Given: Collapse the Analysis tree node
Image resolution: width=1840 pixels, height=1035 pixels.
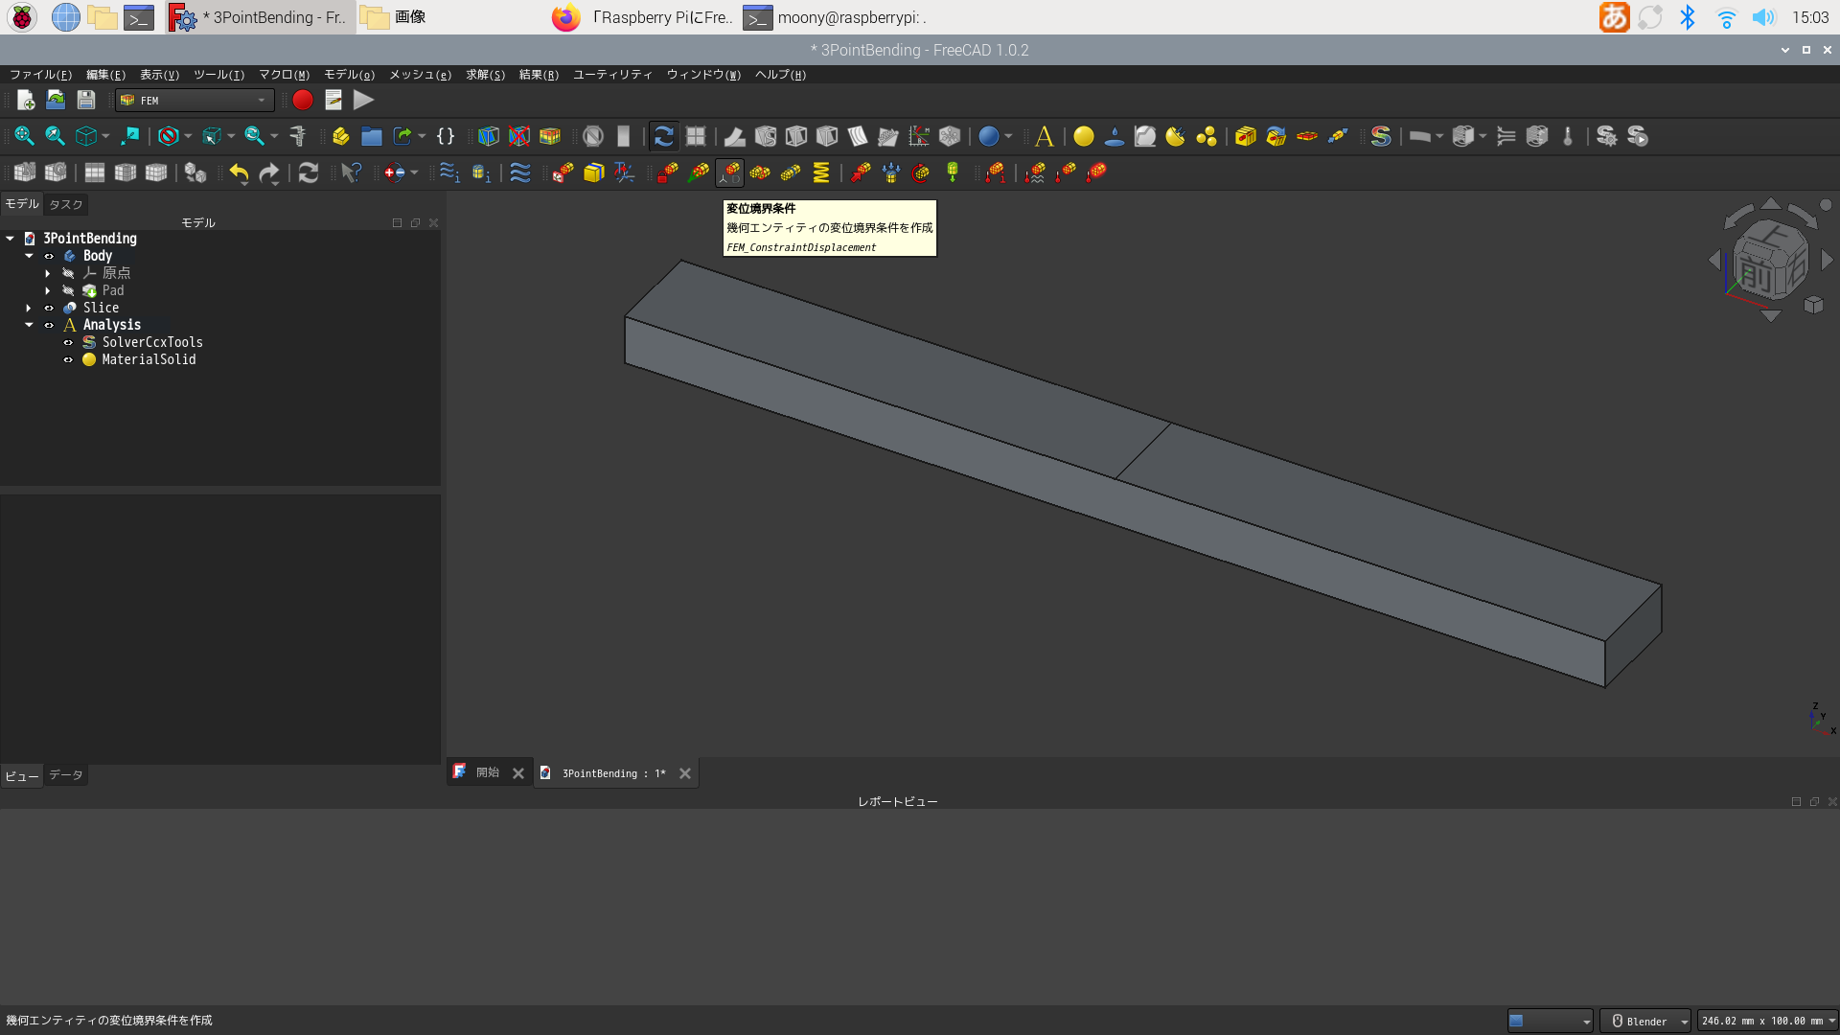Looking at the screenshot, I should pyautogui.click(x=29, y=325).
